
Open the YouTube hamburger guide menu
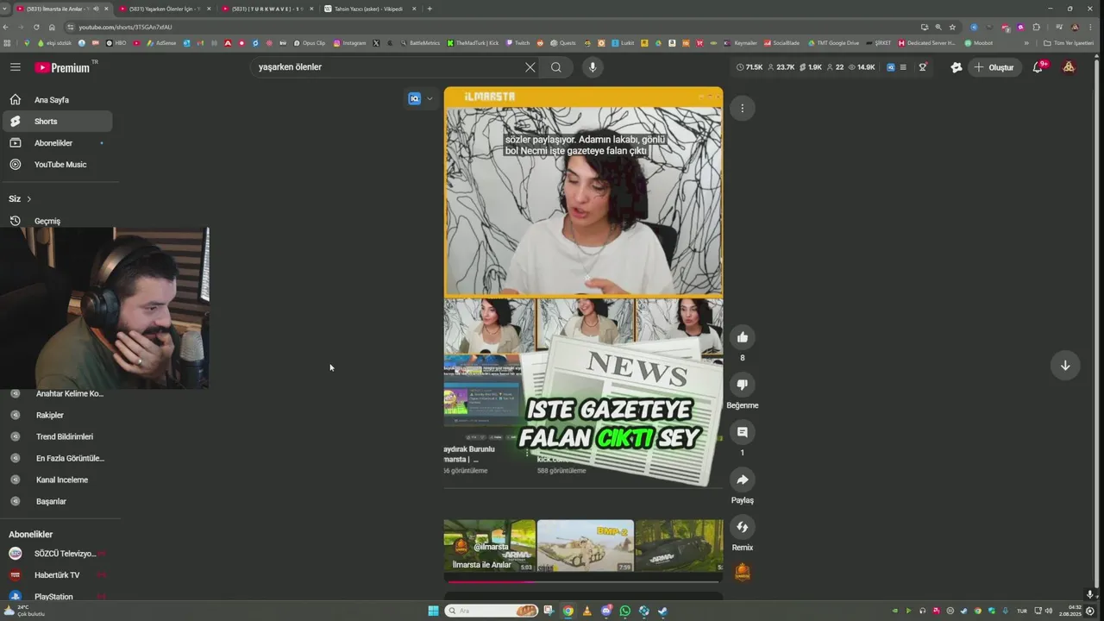point(16,67)
